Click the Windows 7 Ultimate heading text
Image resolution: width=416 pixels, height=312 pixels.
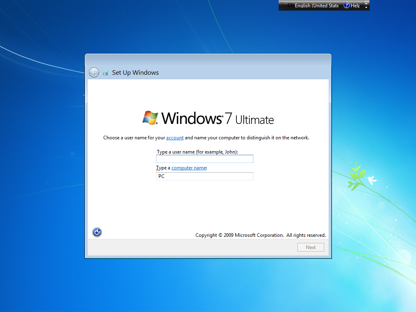[x=218, y=118]
